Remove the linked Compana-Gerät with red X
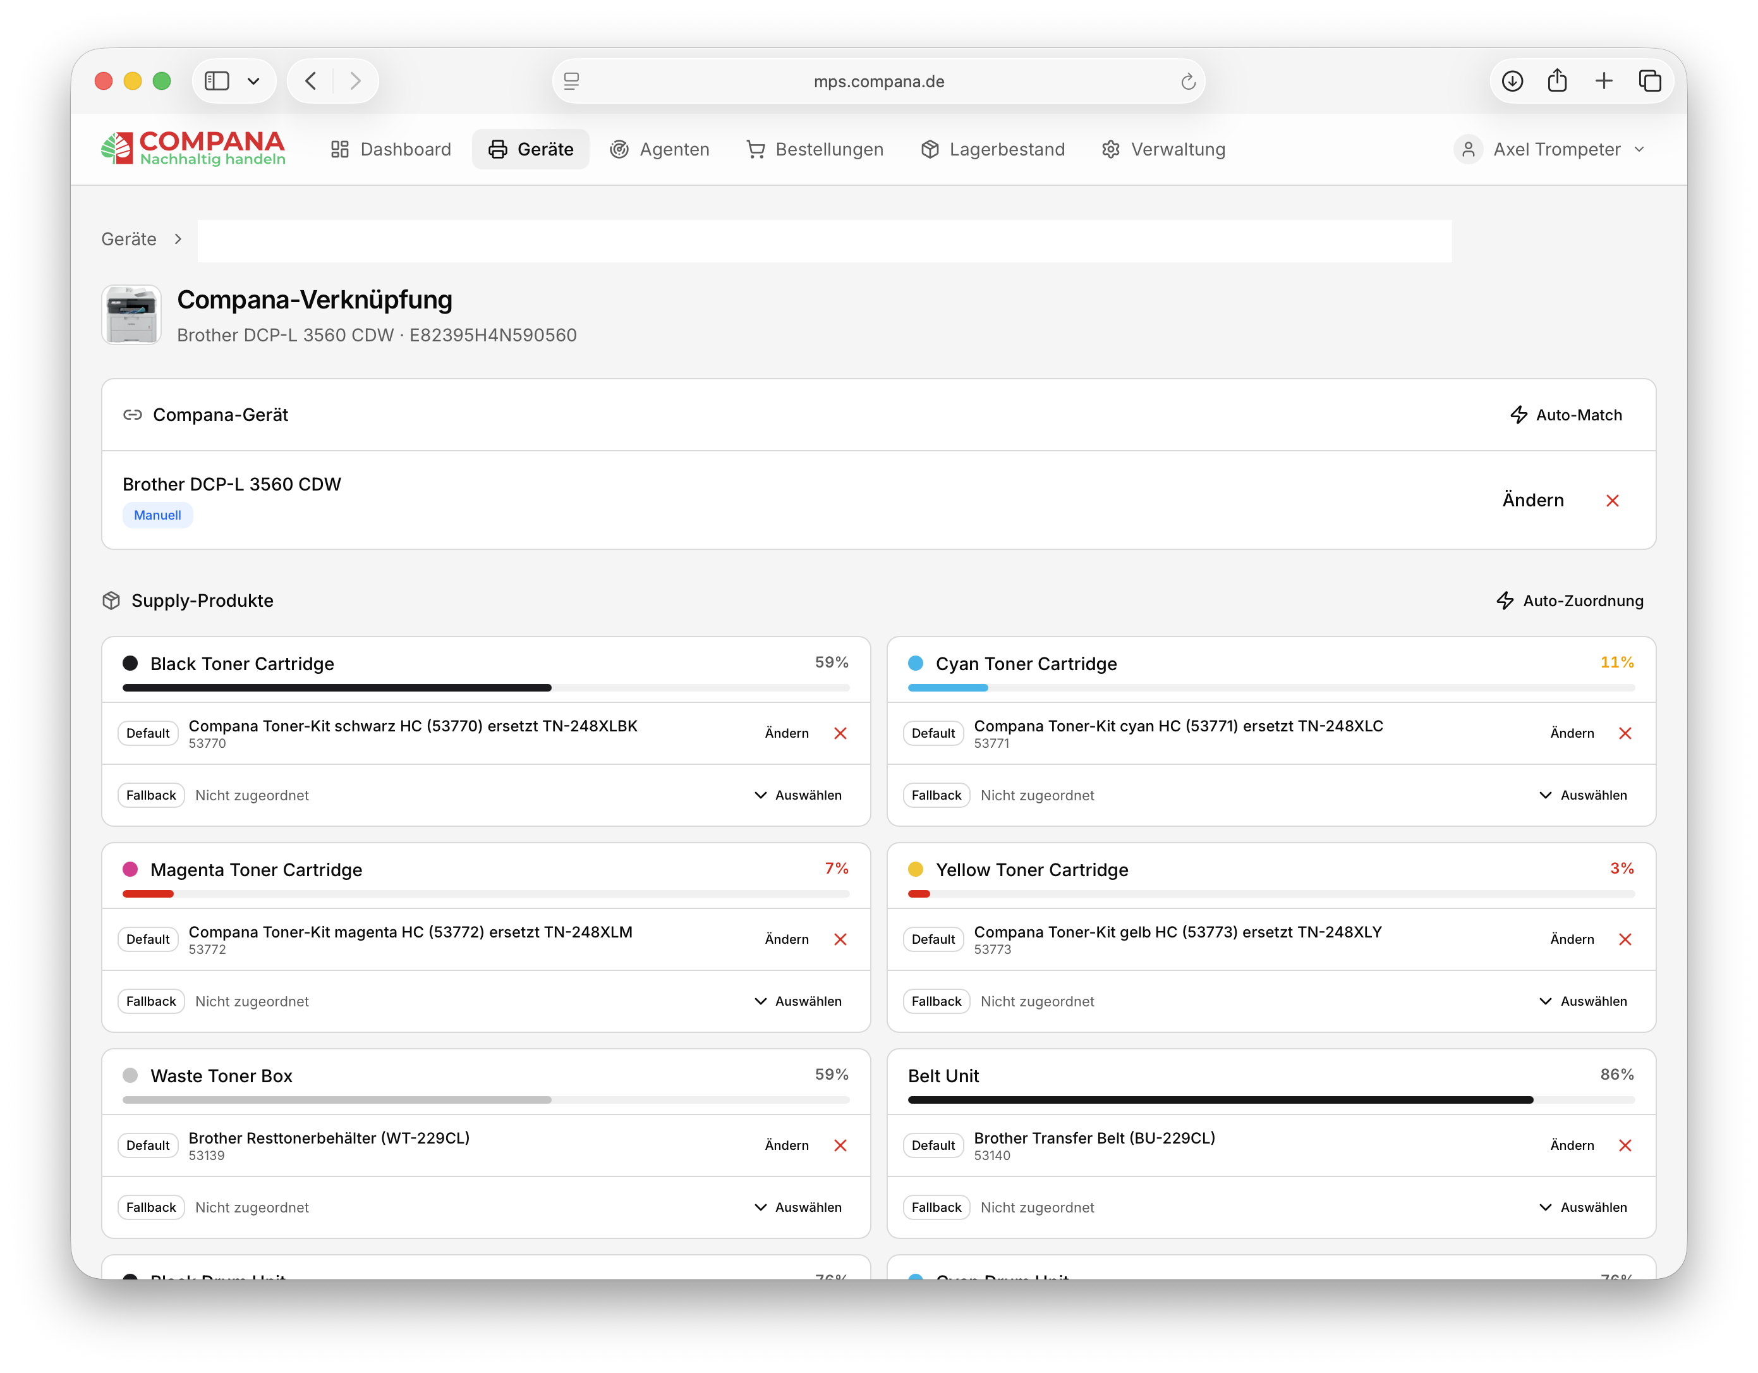The image size is (1758, 1373). click(x=1612, y=500)
